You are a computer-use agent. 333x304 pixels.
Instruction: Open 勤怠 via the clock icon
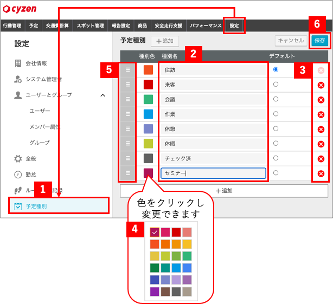(18, 174)
